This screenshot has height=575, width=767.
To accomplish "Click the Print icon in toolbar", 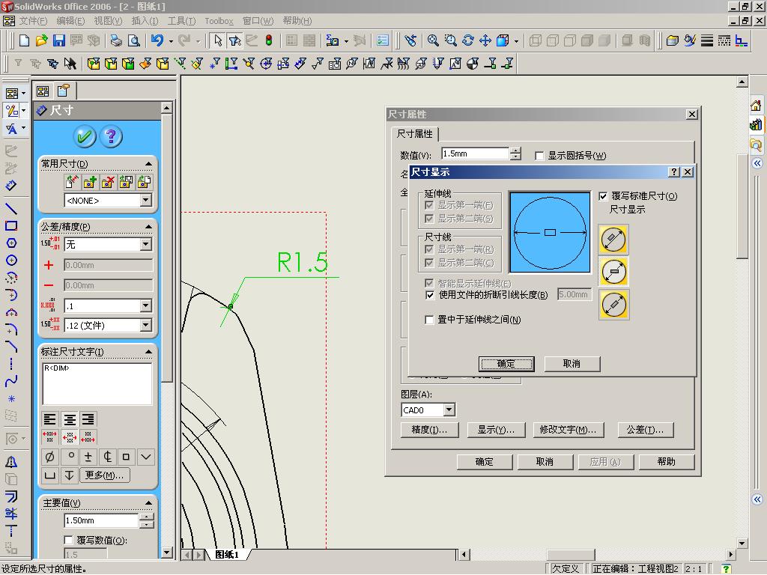I will (116, 40).
